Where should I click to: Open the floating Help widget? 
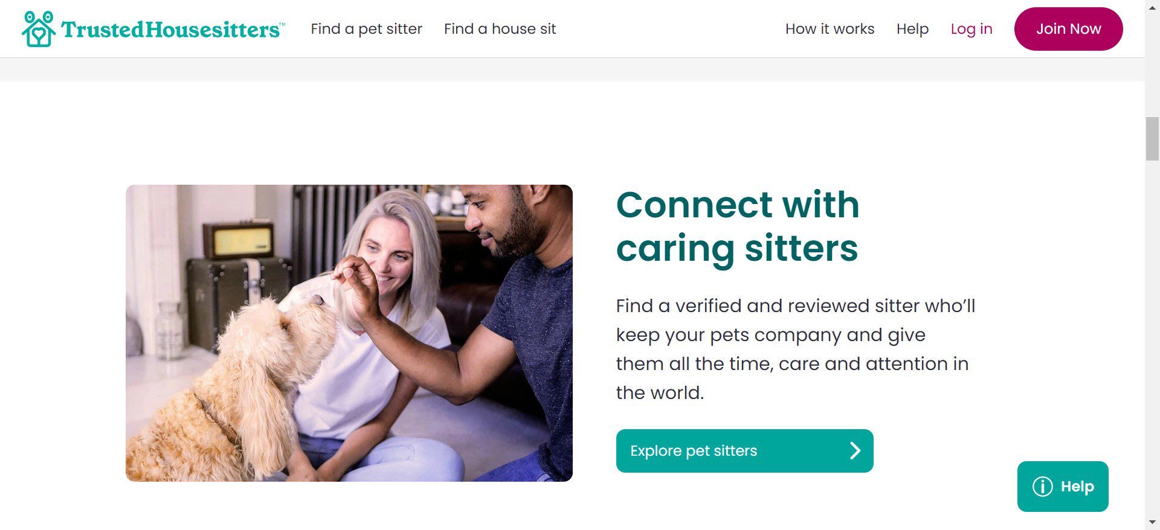click(x=1063, y=487)
